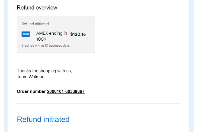The image size is (202, 132).
Task: Click the light-blue left page margin
Action: pyautogui.click(x=6, y=66)
